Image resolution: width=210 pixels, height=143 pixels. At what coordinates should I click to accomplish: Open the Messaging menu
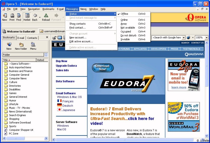(72, 9)
